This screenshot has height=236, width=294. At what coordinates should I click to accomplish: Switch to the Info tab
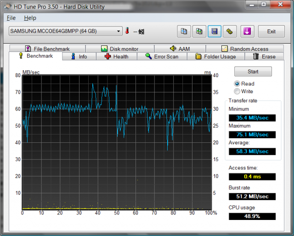click(79, 56)
